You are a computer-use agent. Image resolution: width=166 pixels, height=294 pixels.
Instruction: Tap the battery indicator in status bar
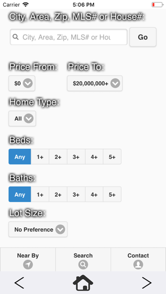pyautogui.click(x=158, y=5)
